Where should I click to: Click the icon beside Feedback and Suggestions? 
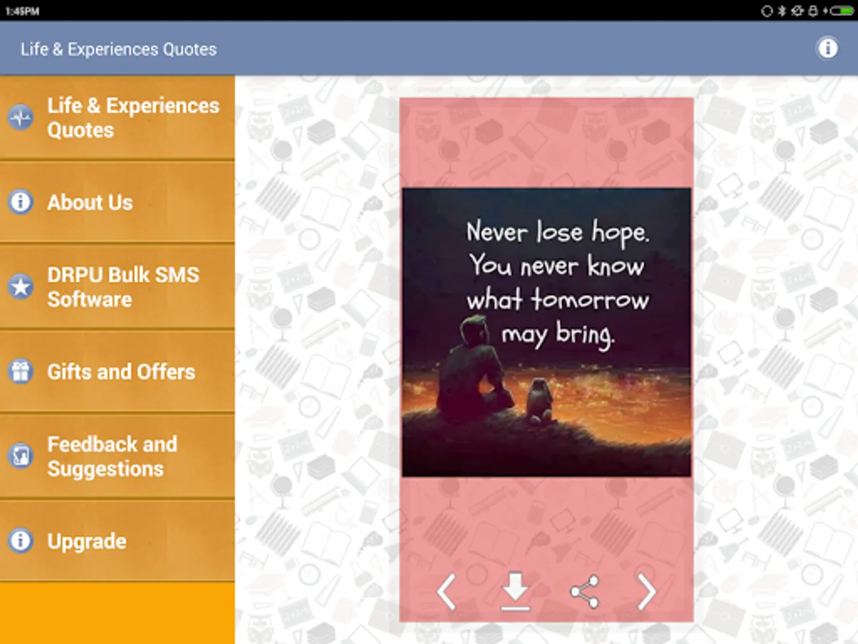point(21,456)
